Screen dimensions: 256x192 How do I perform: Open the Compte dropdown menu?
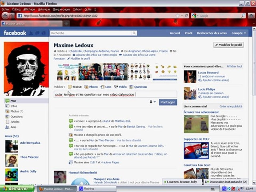[238, 33]
